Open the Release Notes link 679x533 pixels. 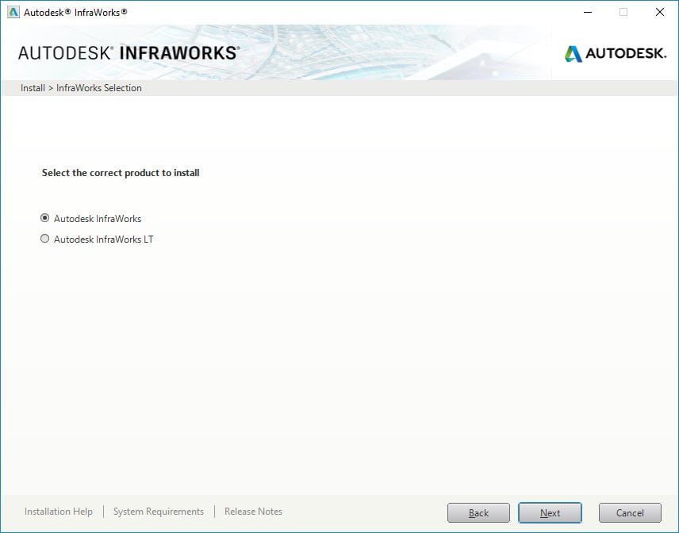(x=253, y=512)
